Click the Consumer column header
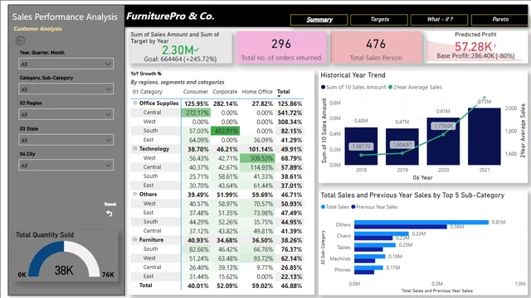Screen dimensions: 531x298 (196, 92)
